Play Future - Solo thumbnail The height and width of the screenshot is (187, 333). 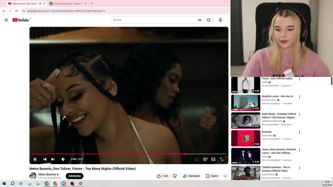coord(246,85)
